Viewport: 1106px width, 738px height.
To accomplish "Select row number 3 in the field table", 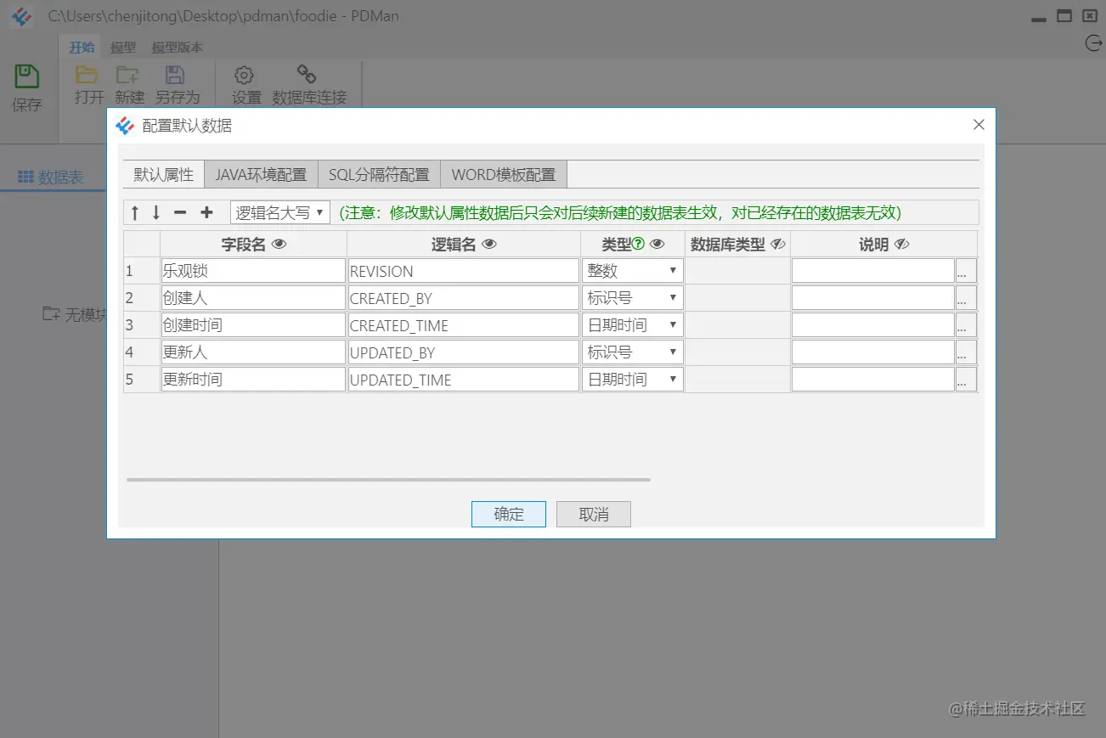I will (x=141, y=325).
